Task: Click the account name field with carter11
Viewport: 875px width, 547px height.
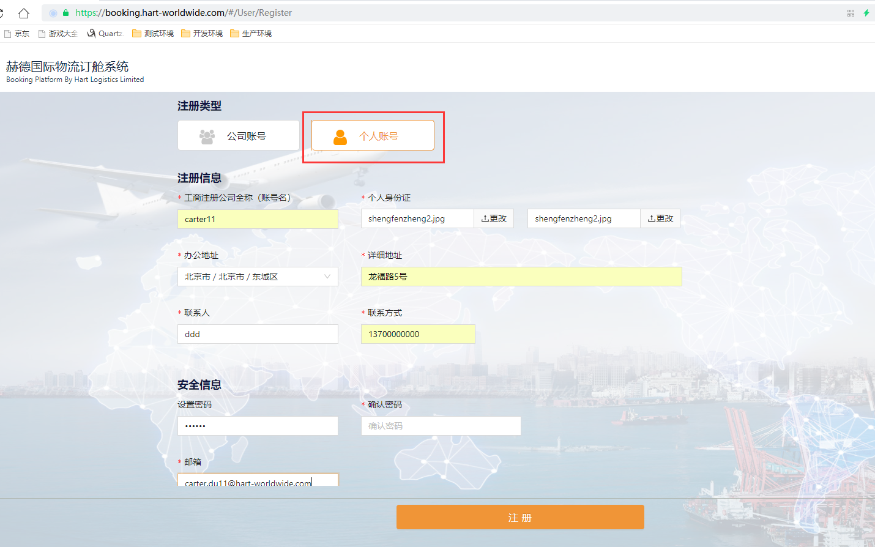Action: point(258,219)
